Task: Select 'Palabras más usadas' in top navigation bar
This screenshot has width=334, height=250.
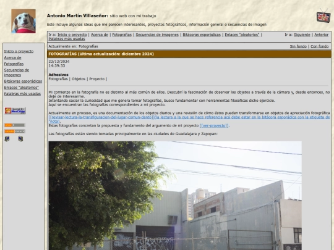Action: click(x=67, y=39)
